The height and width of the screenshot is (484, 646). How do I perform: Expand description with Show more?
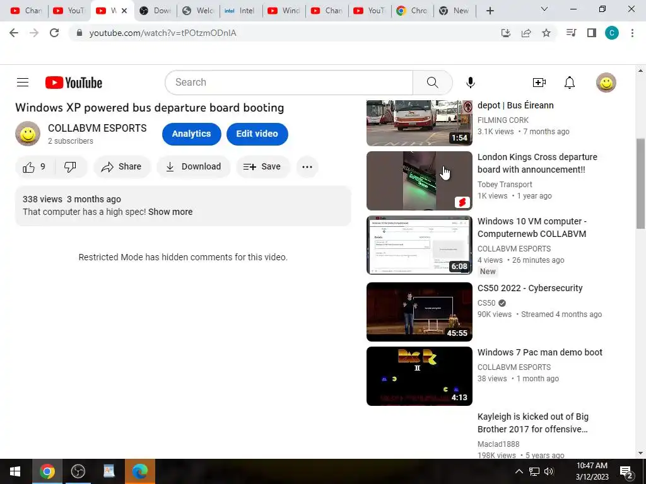click(x=170, y=212)
